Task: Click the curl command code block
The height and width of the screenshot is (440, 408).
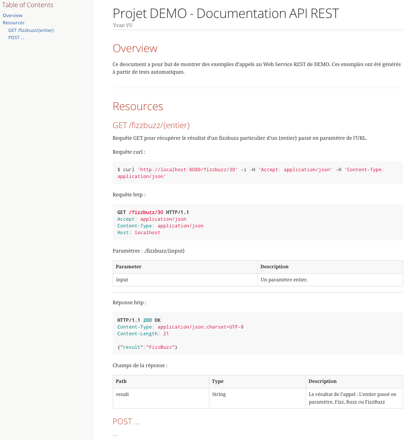Action: tap(257, 173)
